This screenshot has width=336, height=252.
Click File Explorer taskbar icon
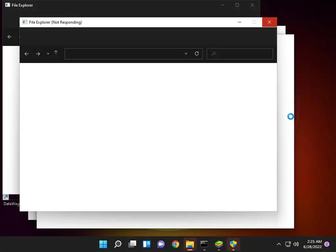pos(190,244)
